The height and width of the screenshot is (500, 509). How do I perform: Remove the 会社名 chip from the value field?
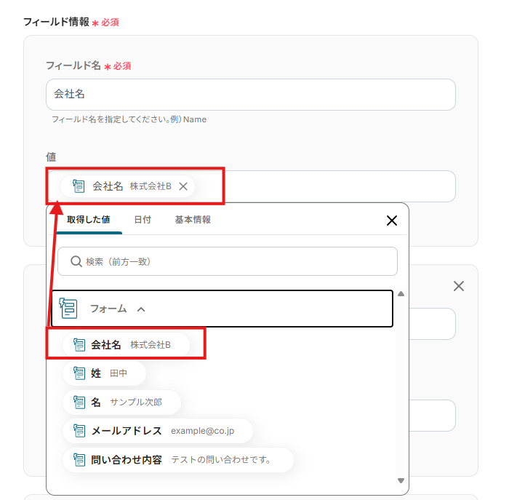(183, 186)
